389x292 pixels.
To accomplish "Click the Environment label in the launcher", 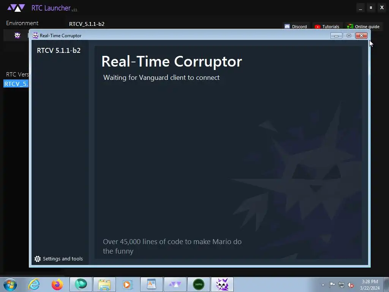I will coord(22,23).
